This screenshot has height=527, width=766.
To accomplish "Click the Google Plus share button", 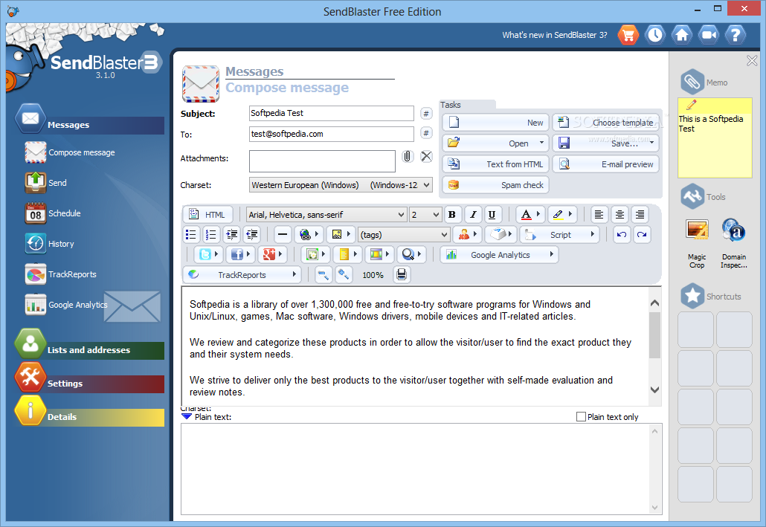I will pos(272,254).
